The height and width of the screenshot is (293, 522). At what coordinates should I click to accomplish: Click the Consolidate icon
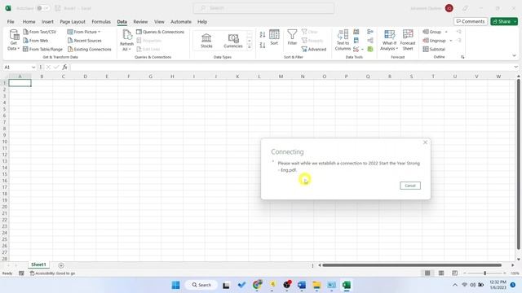point(369,32)
